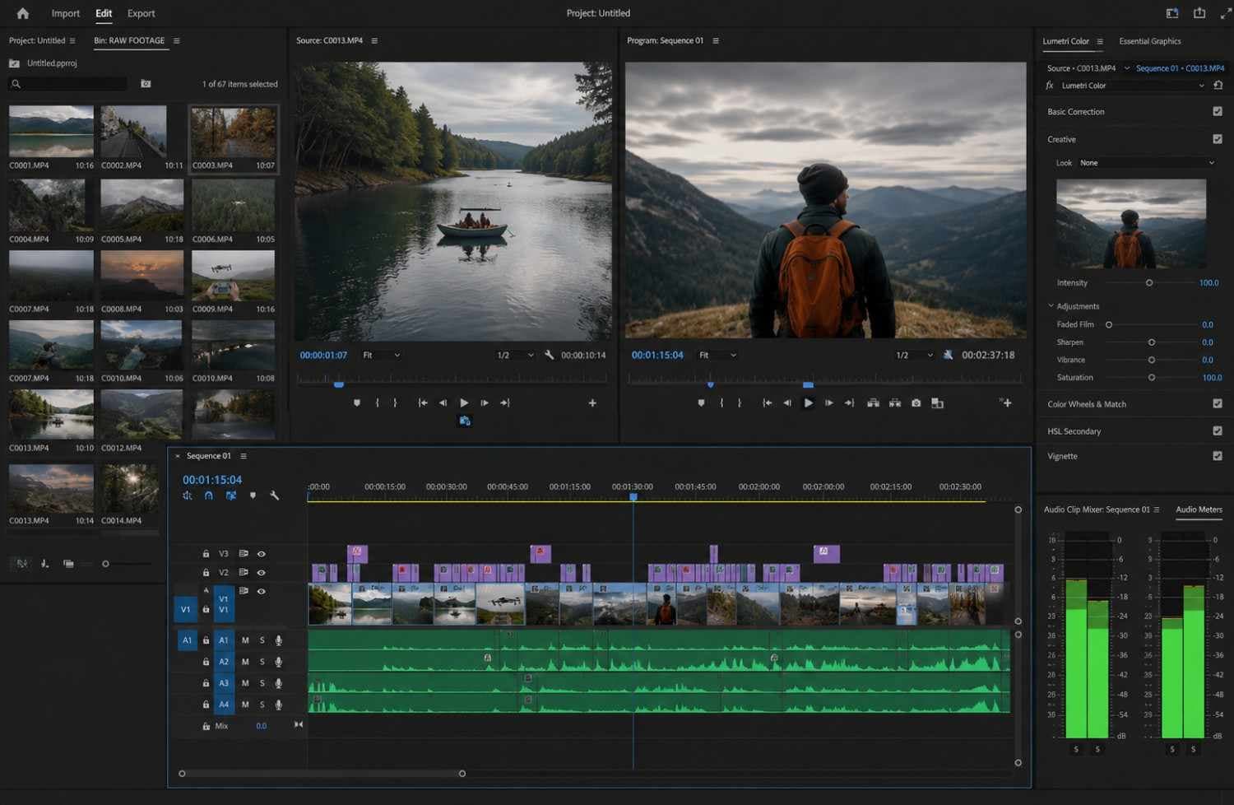Open Timeline display settings wrench
The width and height of the screenshot is (1234, 805).
pos(275,496)
